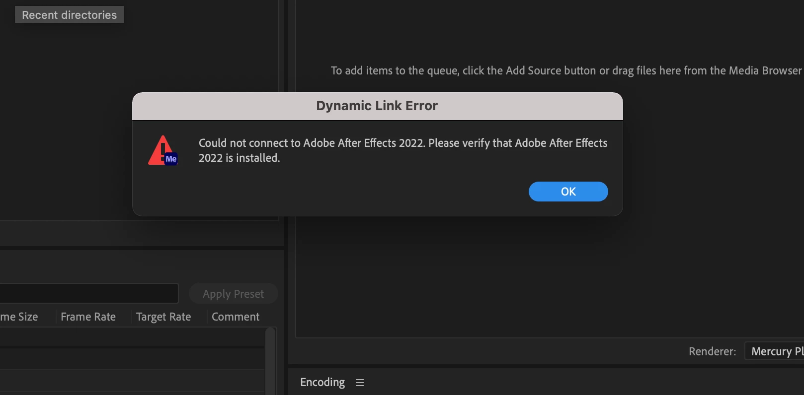This screenshot has height=395, width=804.
Task: Click the Frame Rate column header
Action: 88,317
